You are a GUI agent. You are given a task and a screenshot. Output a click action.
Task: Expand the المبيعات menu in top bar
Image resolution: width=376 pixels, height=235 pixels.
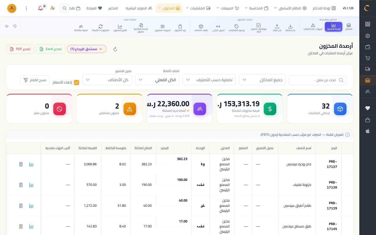click(x=228, y=8)
